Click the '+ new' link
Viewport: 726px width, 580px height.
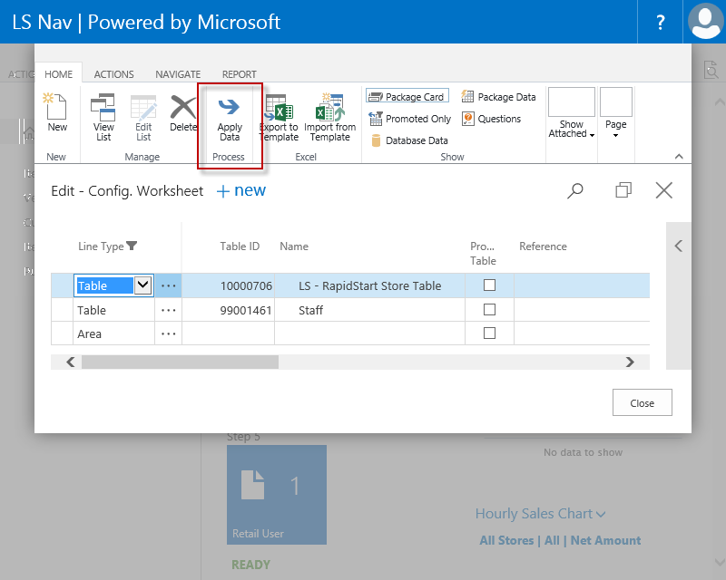[241, 190]
